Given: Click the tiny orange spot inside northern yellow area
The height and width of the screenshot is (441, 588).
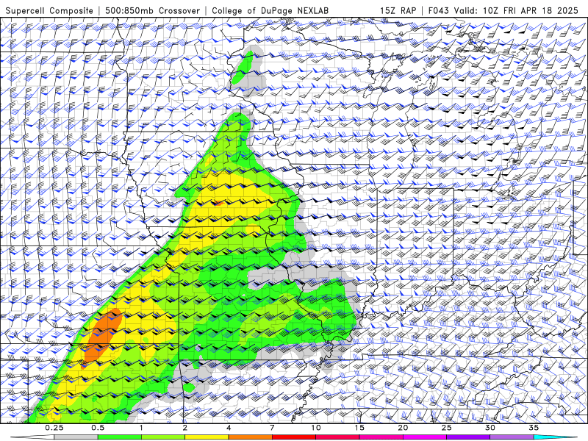Looking at the screenshot, I should coord(218,204).
